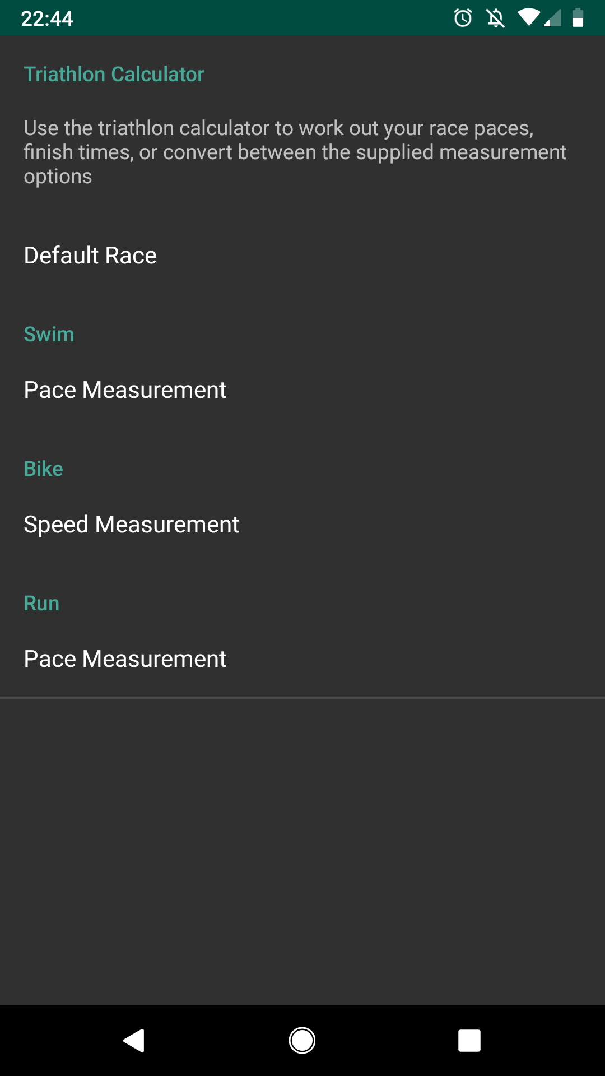Screen dimensions: 605x1076
Task: Tap the empty area below the settings list
Action: [302, 852]
